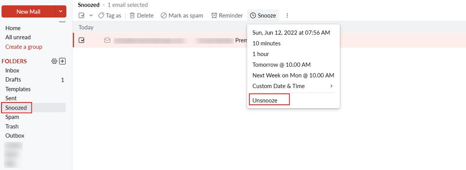Screen dimensions: 466x170
Task: Open the Outbox folder
Action: (x=15, y=135)
